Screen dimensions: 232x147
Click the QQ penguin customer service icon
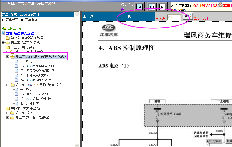click(x=221, y=4)
